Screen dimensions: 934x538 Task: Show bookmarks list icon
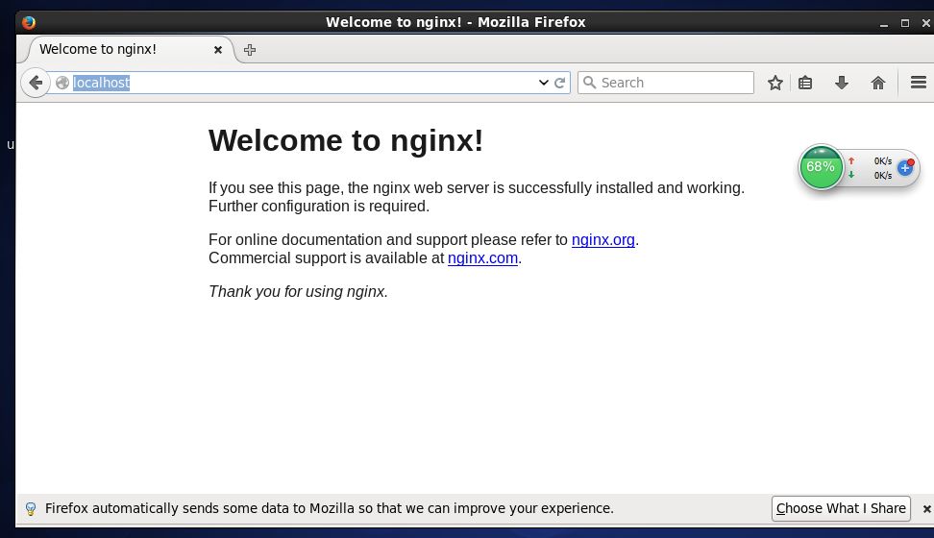(x=805, y=83)
